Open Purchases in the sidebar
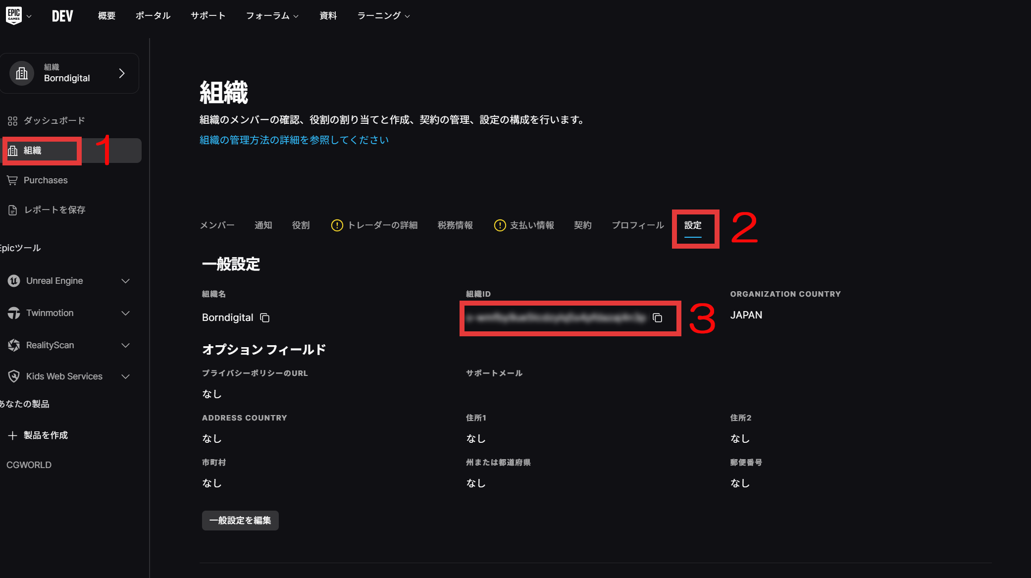This screenshot has width=1031, height=578. [46, 180]
